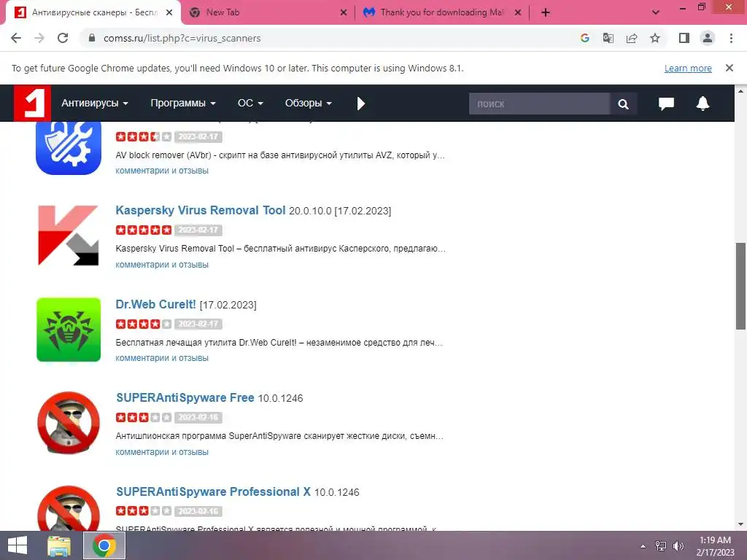Image resolution: width=747 pixels, height=560 pixels.
Task: Open SUPERAntiSpyware Professional X title link
Action: [x=214, y=491]
